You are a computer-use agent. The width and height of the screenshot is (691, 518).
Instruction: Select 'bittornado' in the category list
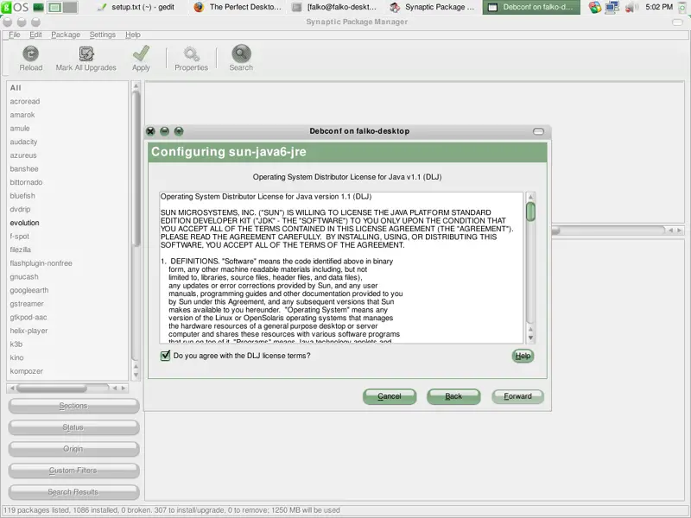click(x=26, y=182)
